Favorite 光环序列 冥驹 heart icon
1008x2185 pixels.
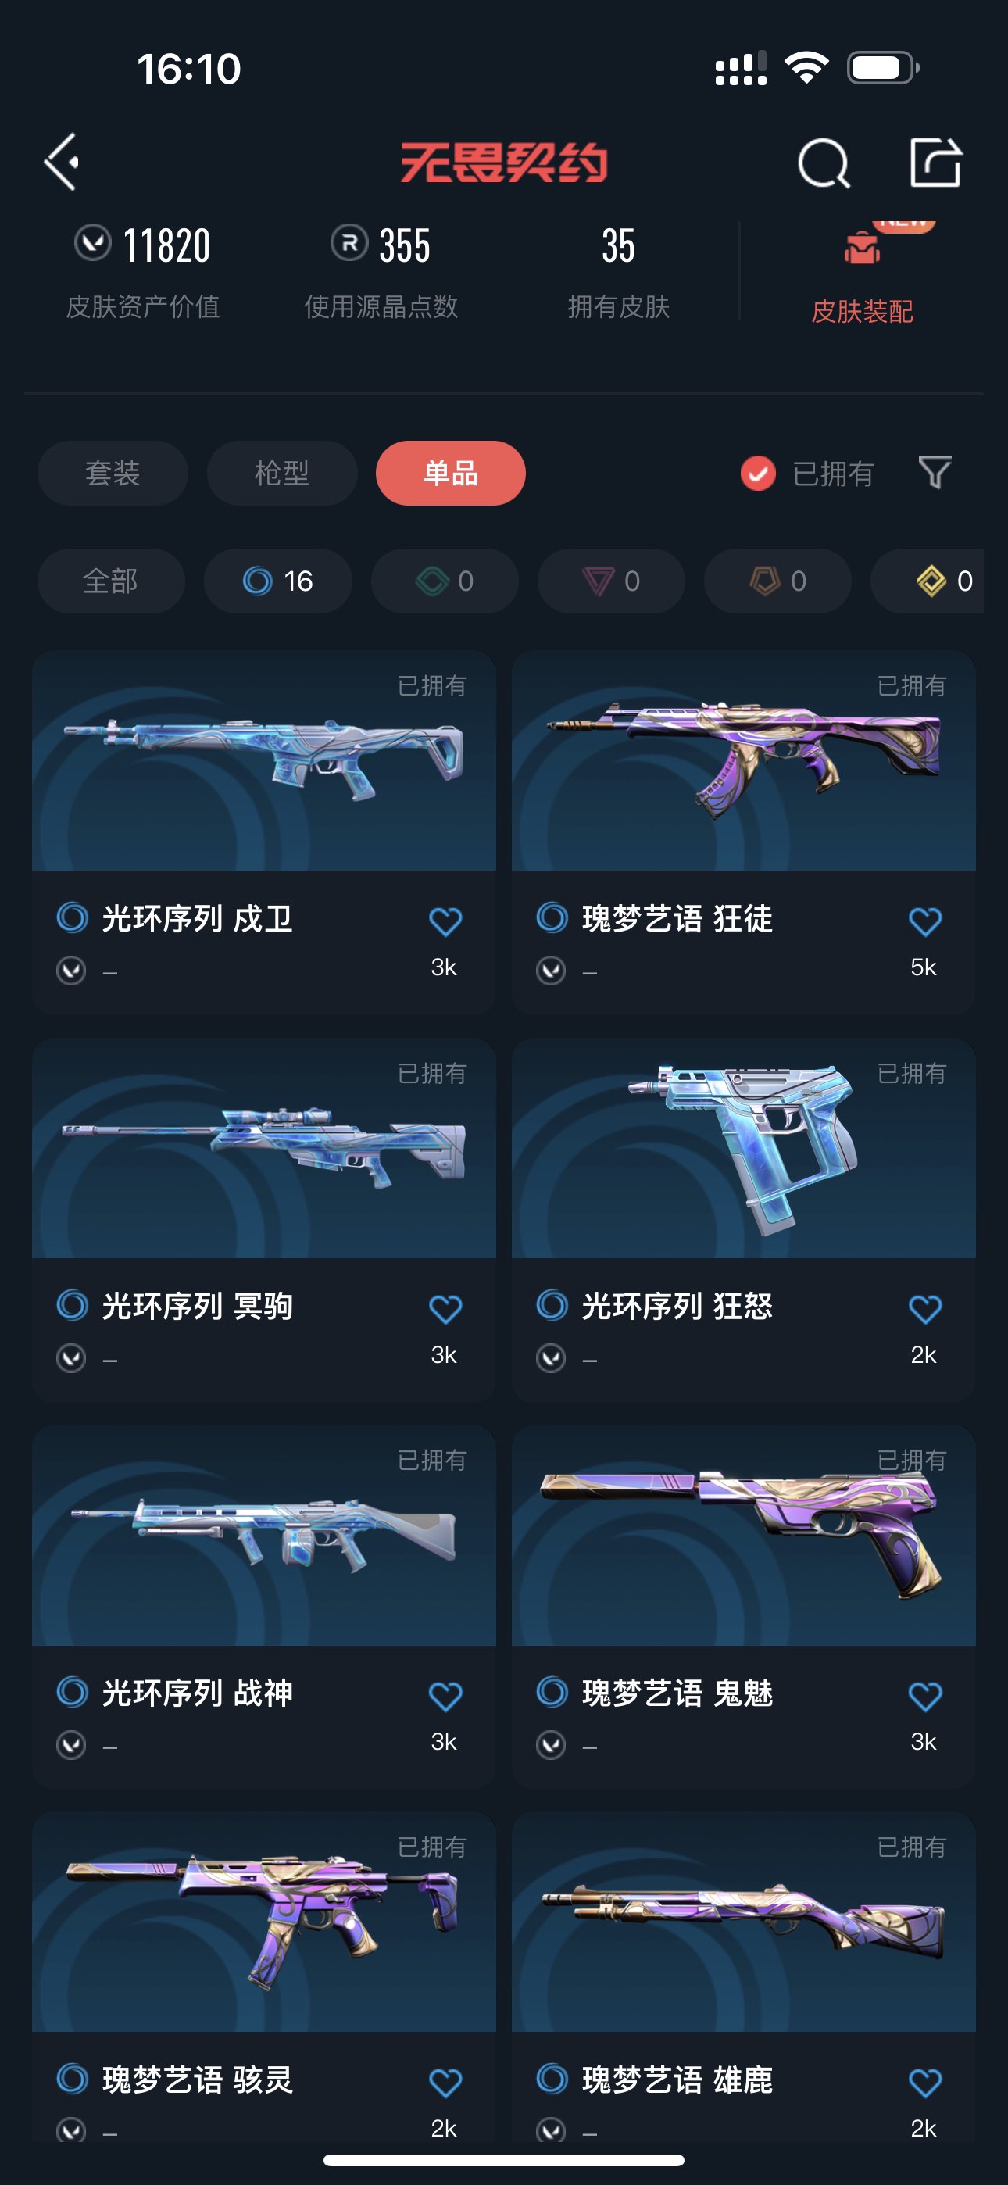(x=445, y=1309)
